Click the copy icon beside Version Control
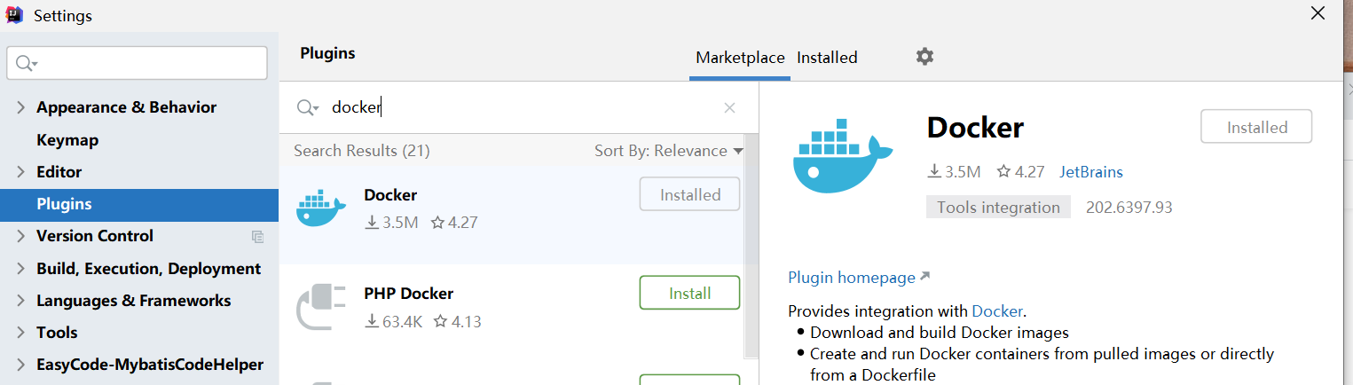 tap(257, 236)
